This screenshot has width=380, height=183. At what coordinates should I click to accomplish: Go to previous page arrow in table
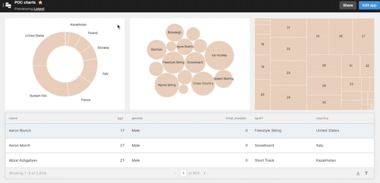(175, 173)
